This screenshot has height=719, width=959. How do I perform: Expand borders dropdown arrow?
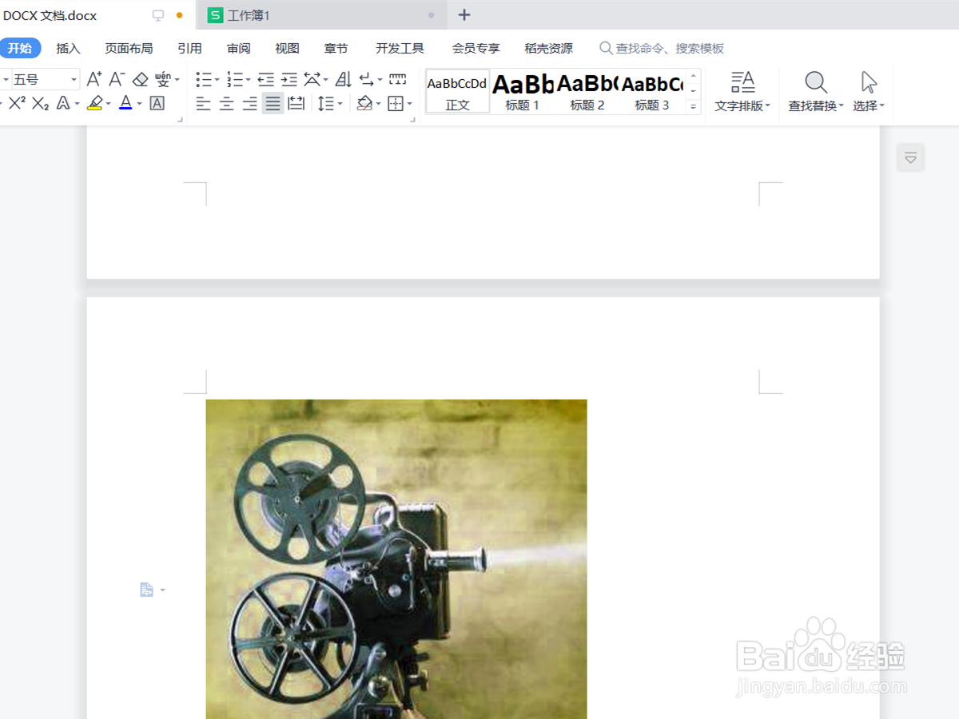pyautogui.click(x=410, y=104)
